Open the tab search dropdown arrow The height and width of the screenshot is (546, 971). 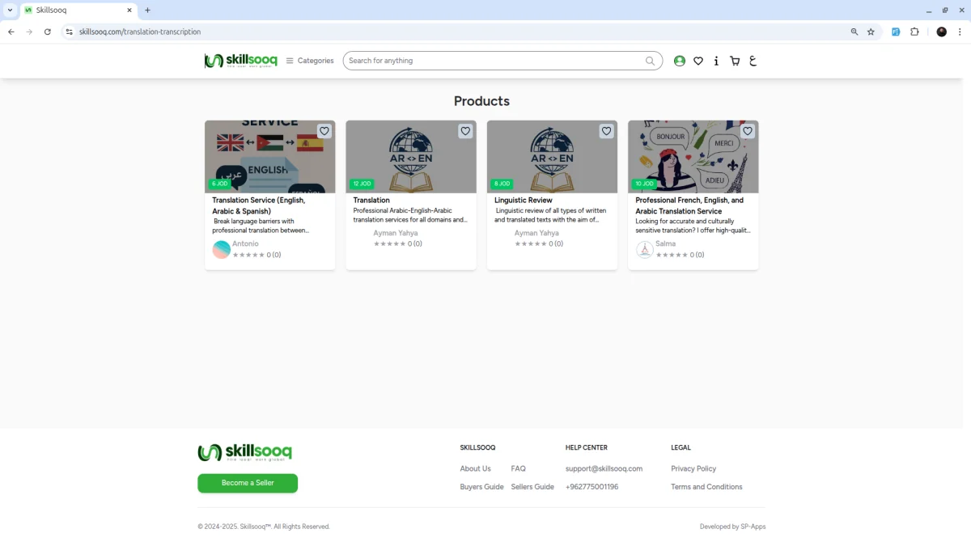click(10, 10)
